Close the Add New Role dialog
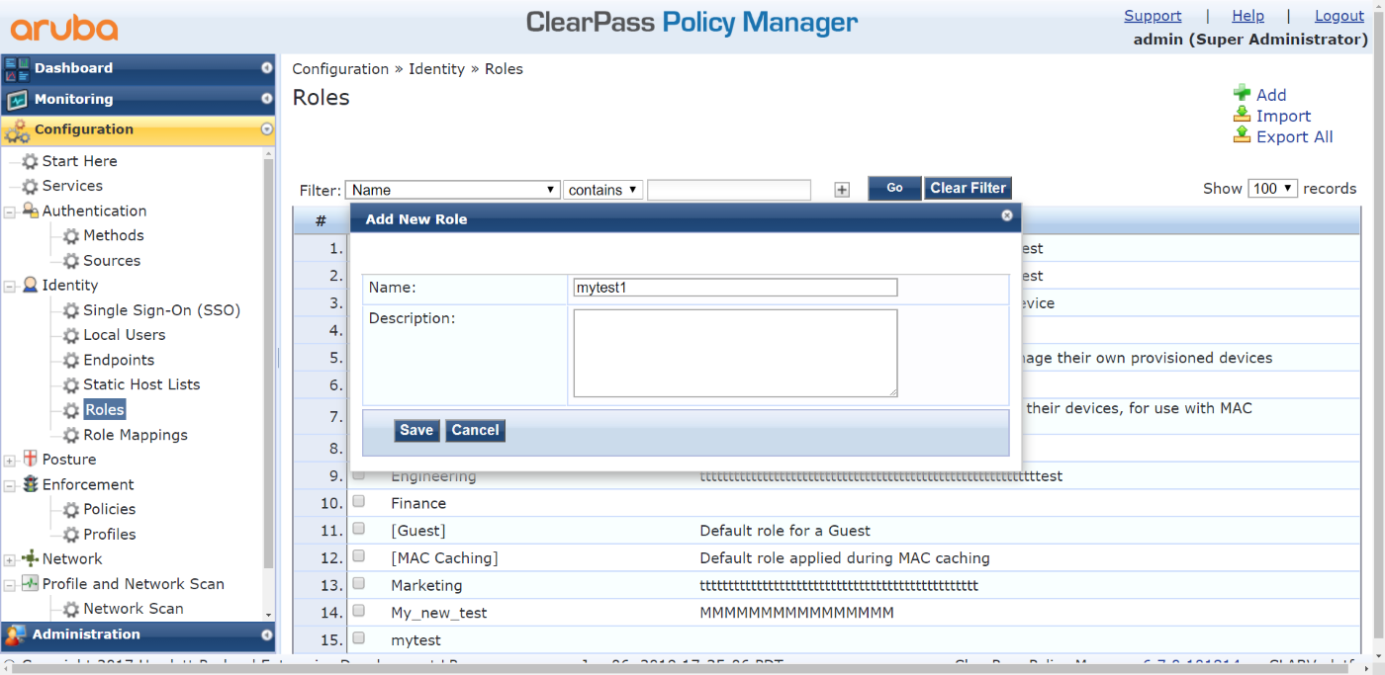Screen dimensions: 1385x675 1007,215
